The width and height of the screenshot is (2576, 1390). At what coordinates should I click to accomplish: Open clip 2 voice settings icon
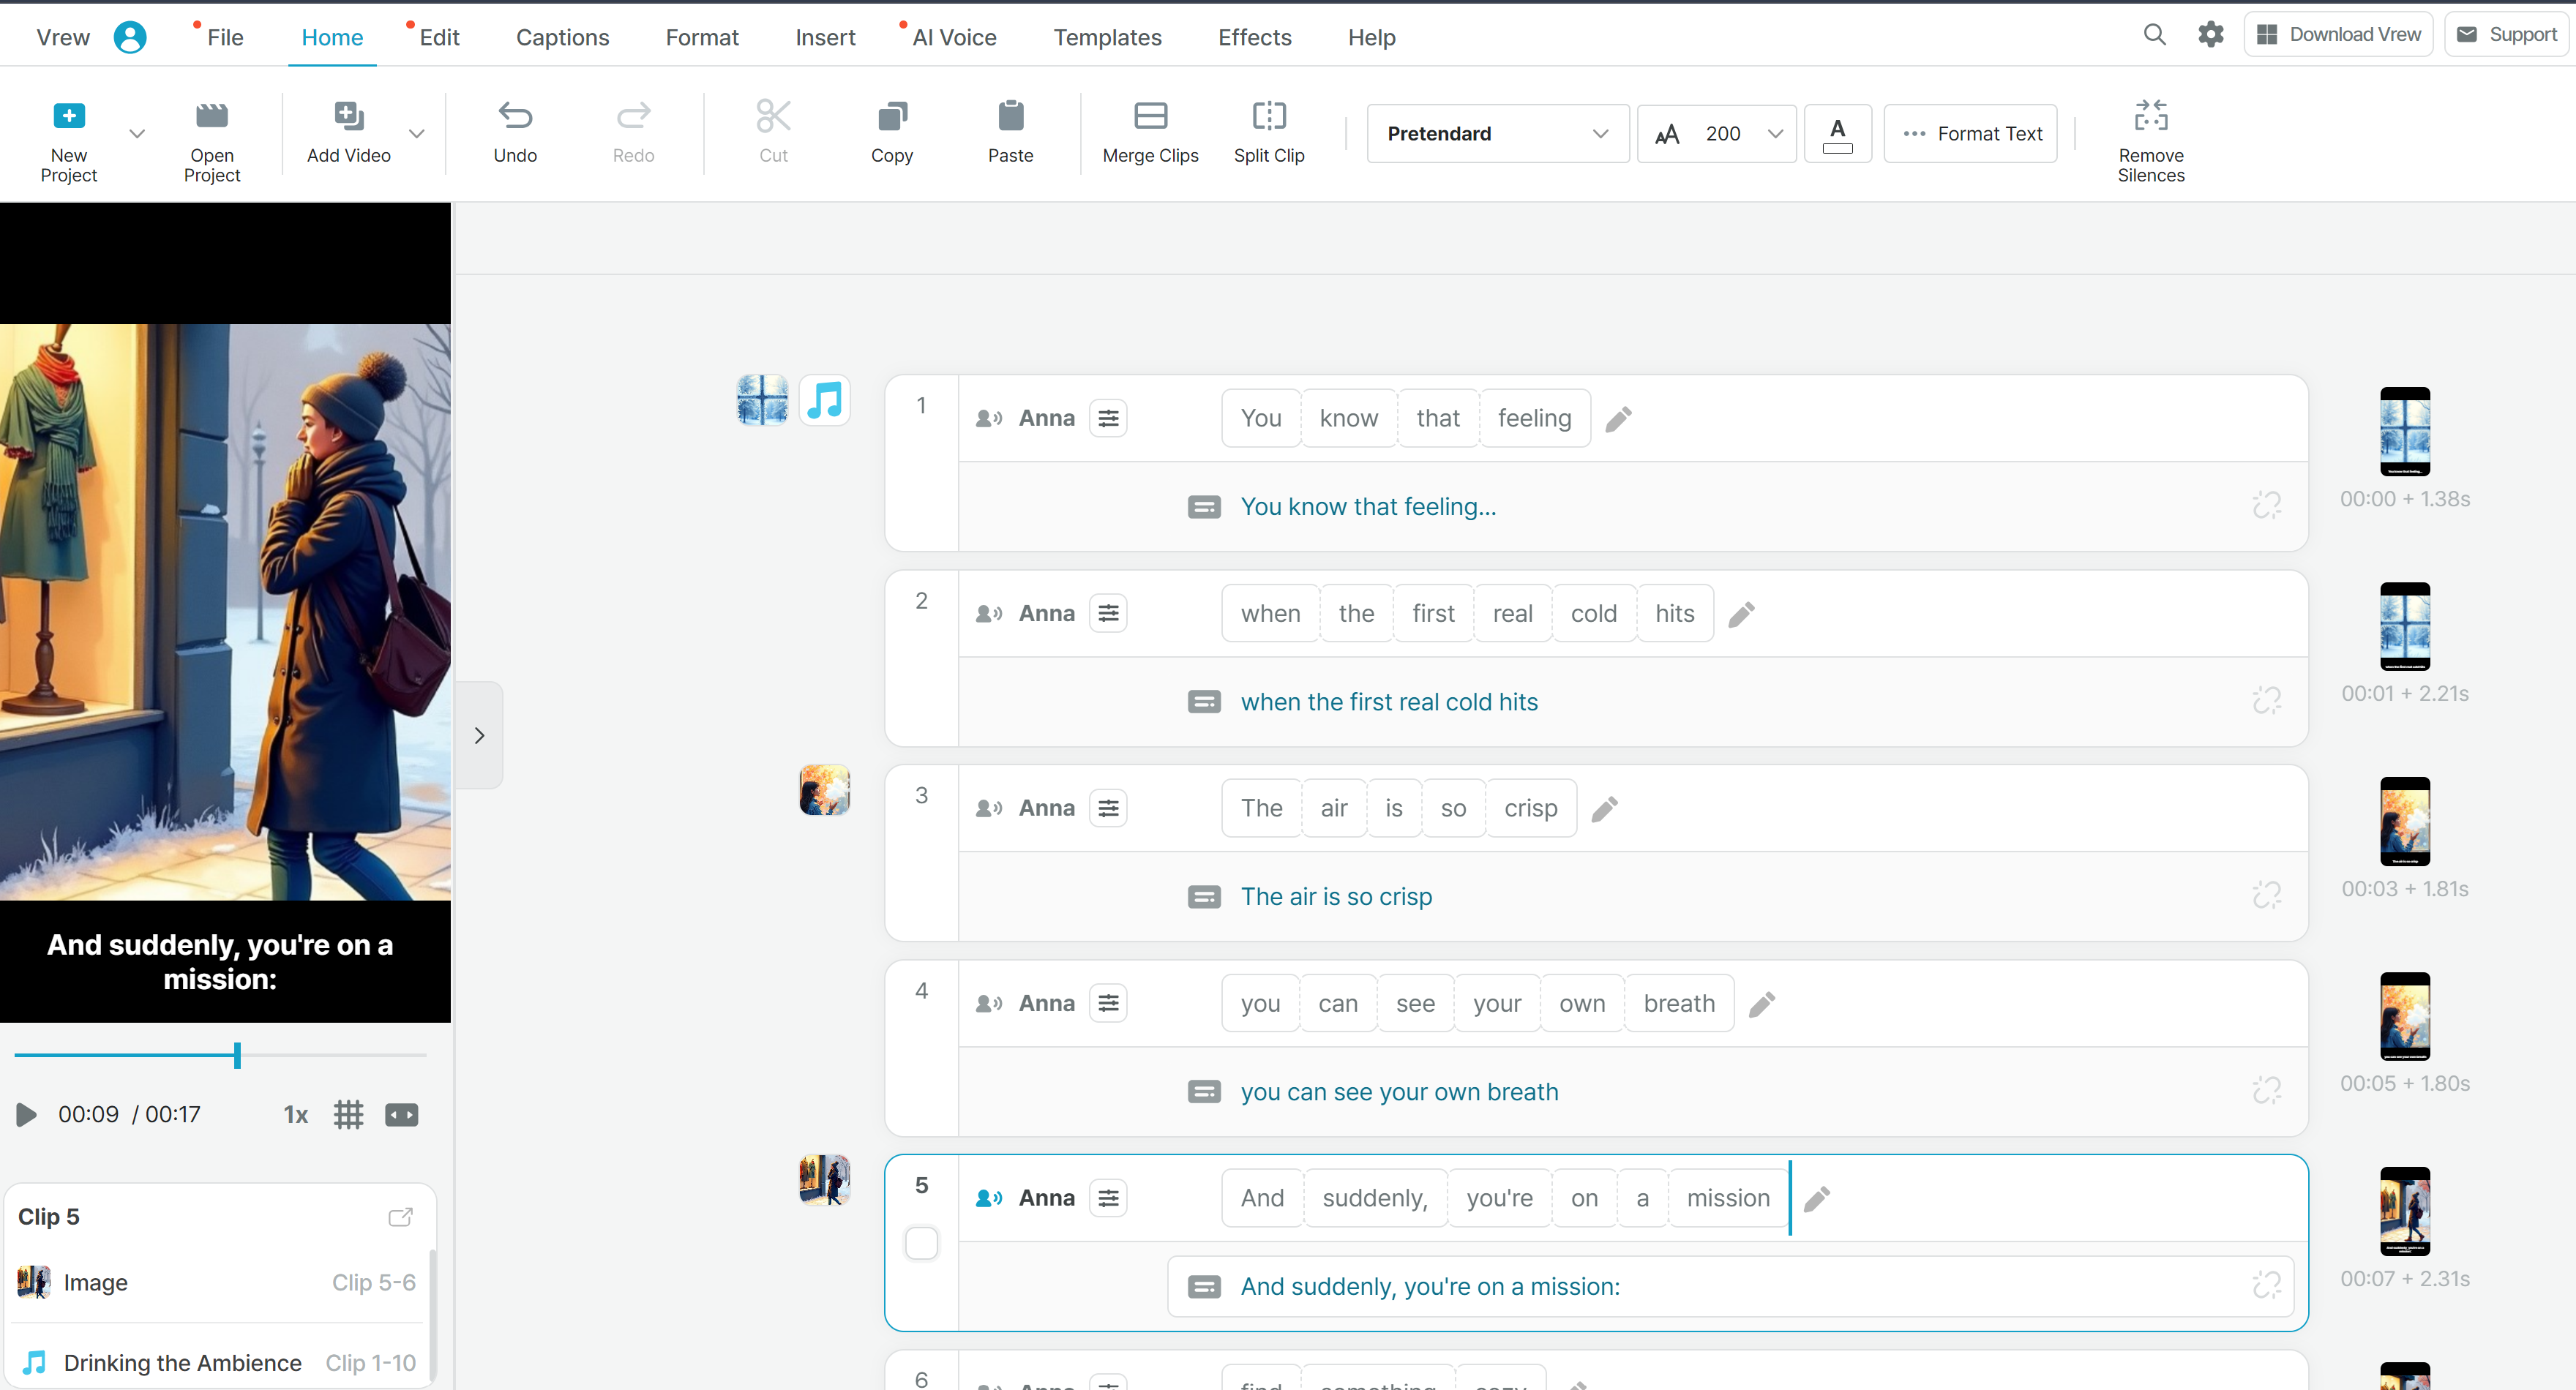point(1108,613)
